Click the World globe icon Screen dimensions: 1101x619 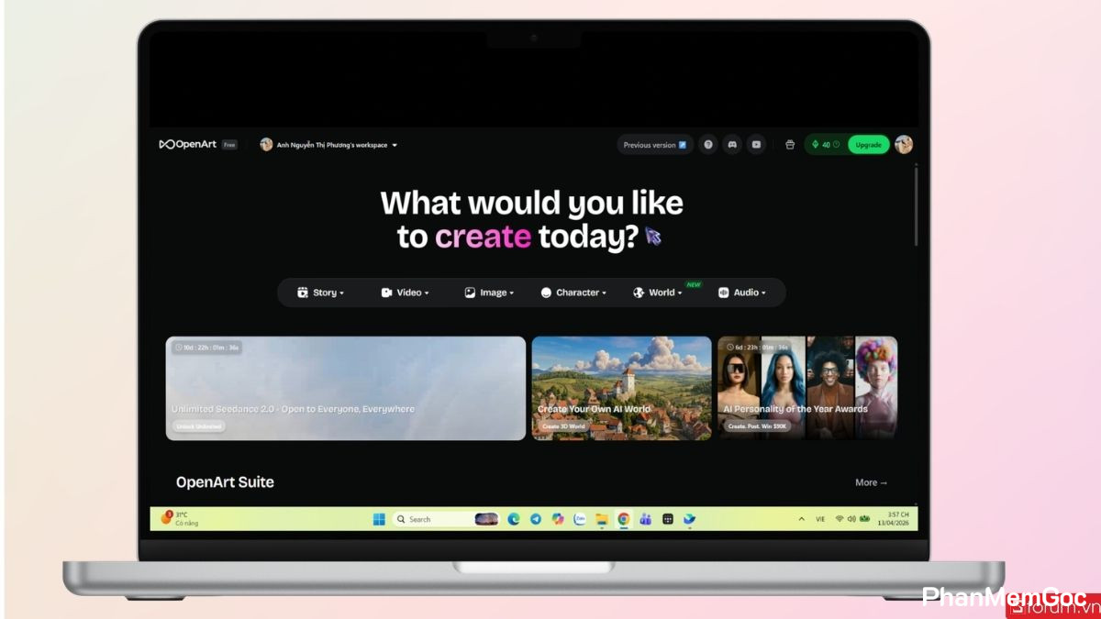[639, 293]
